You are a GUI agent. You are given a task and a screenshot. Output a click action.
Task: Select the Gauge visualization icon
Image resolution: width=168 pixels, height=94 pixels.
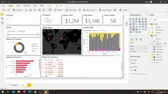136,27
